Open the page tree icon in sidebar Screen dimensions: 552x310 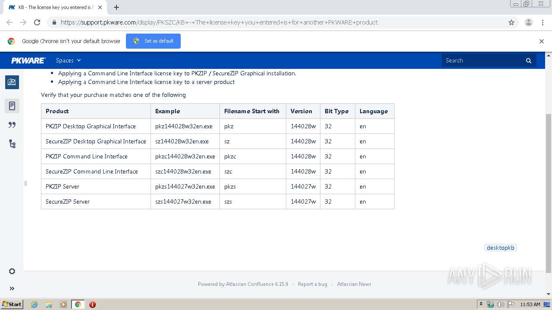pyautogui.click(x=12, y=144)
